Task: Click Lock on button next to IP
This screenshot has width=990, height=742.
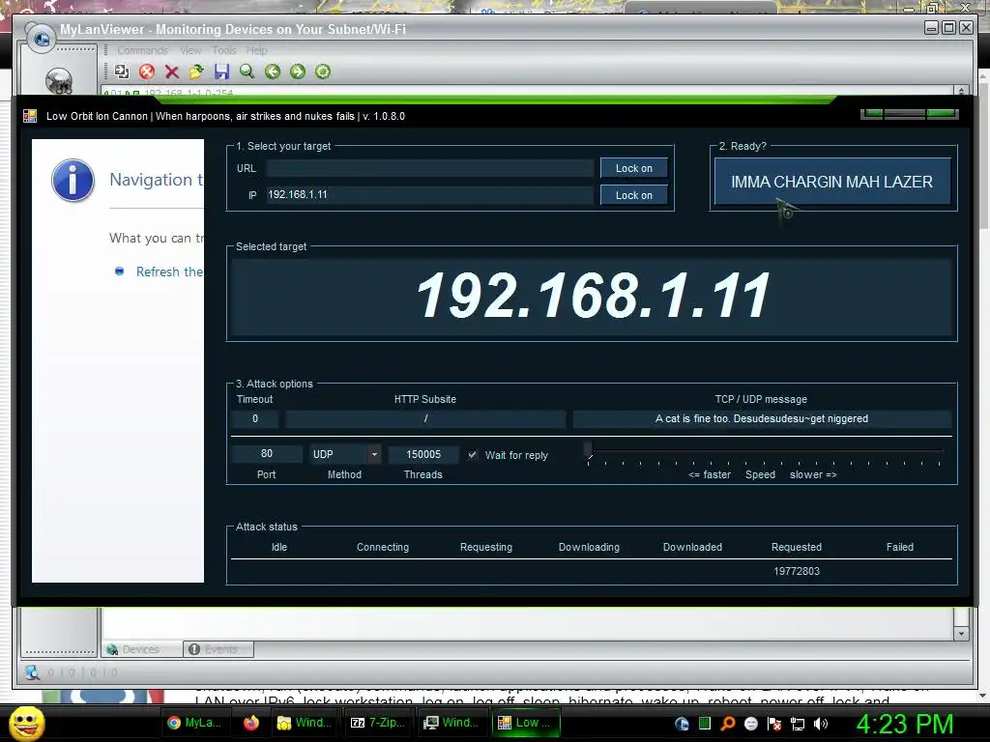Action: tap(634, 195)
